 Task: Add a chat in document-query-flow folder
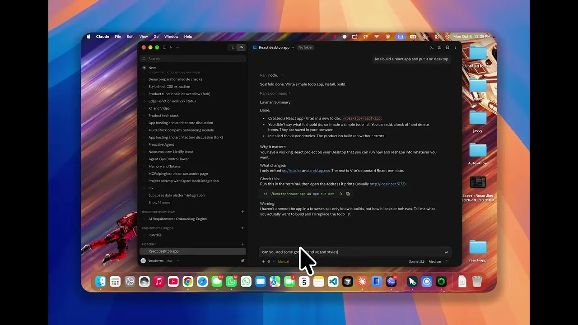click(242, 212)
